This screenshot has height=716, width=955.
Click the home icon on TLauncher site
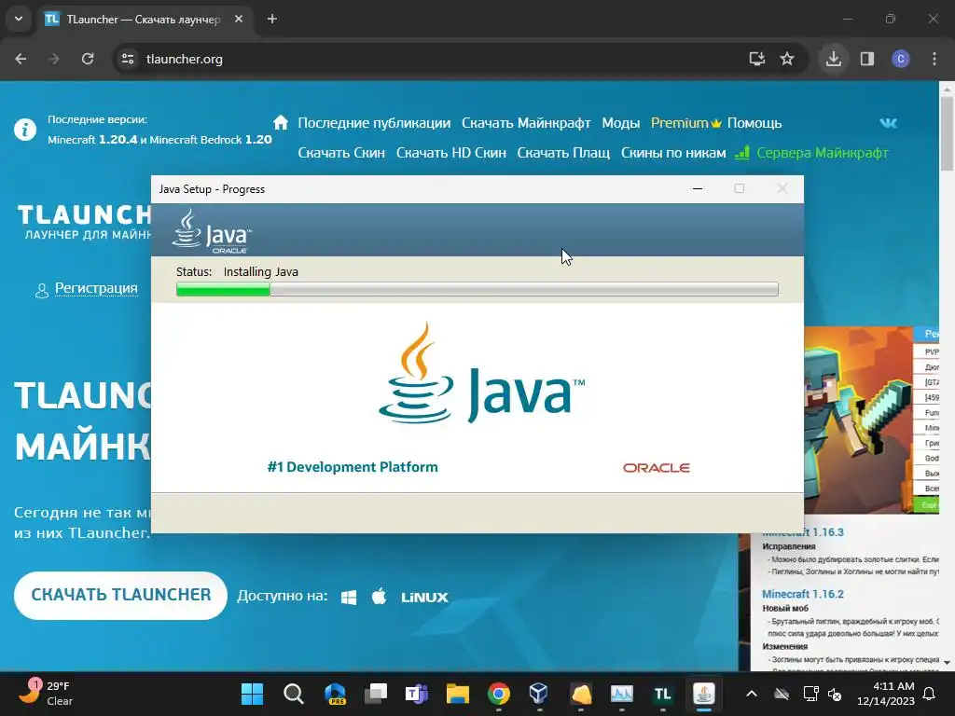tap(280, 122)
